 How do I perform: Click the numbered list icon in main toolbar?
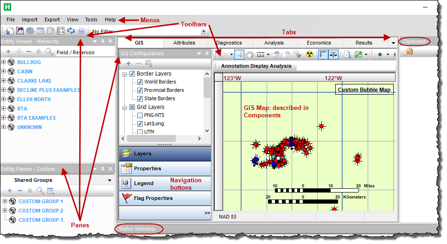click(x=60, y=31)
